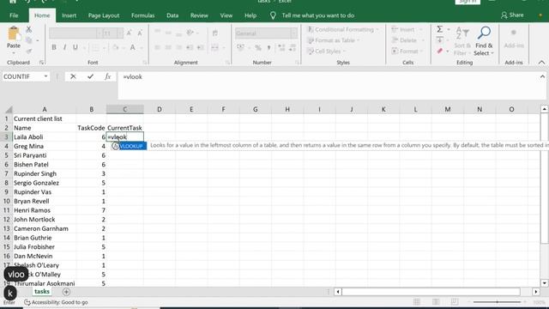Click the Cut scissors icon
Screen dimensions: 549x309
(x=28, y=29)
